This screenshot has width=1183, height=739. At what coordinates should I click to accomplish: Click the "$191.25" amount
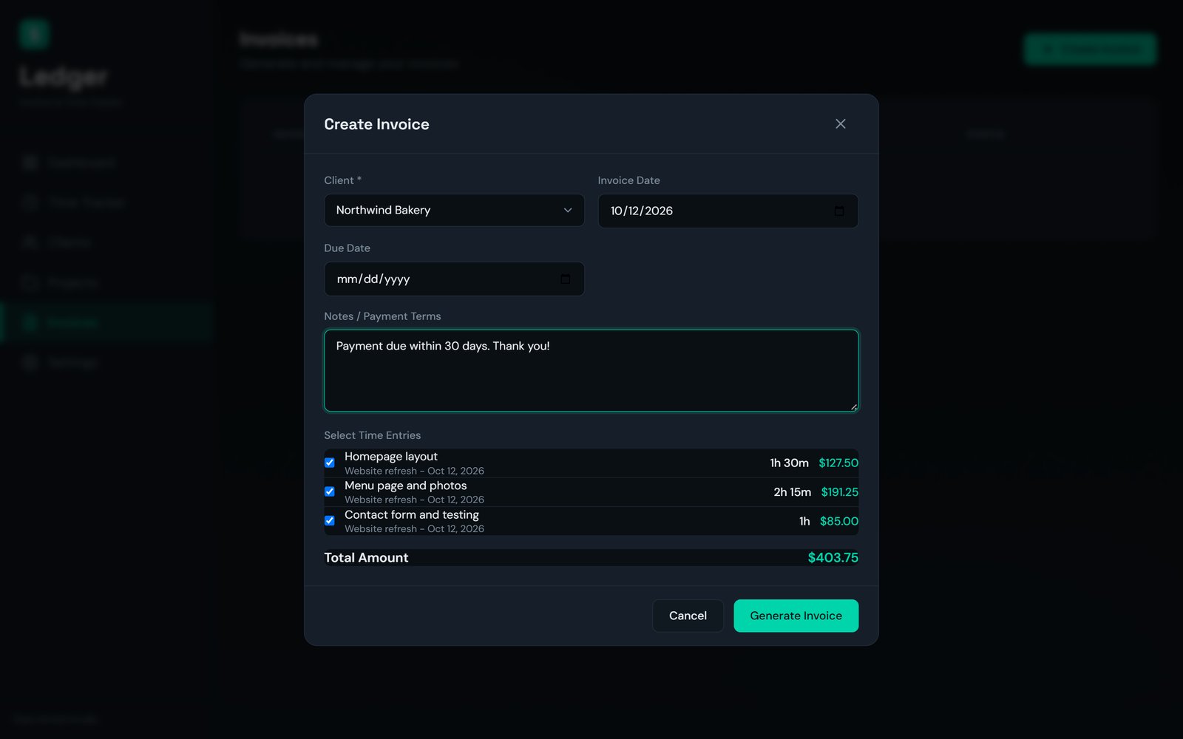pos(840,492)
